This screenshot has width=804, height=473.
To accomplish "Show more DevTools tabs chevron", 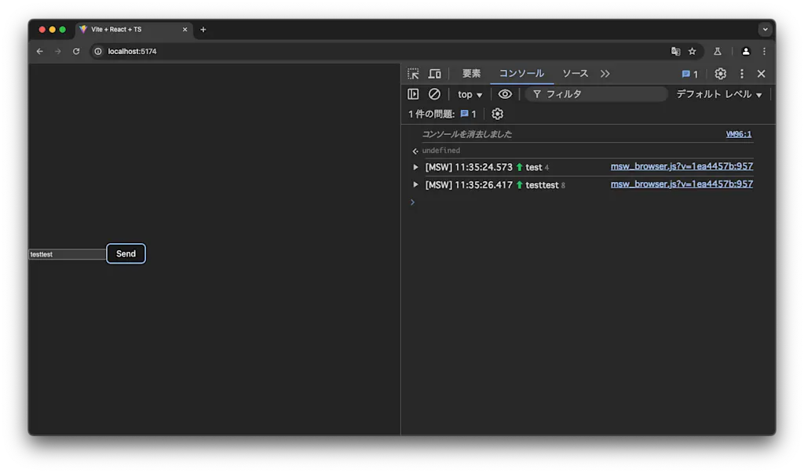I will [x=605, y=74].
